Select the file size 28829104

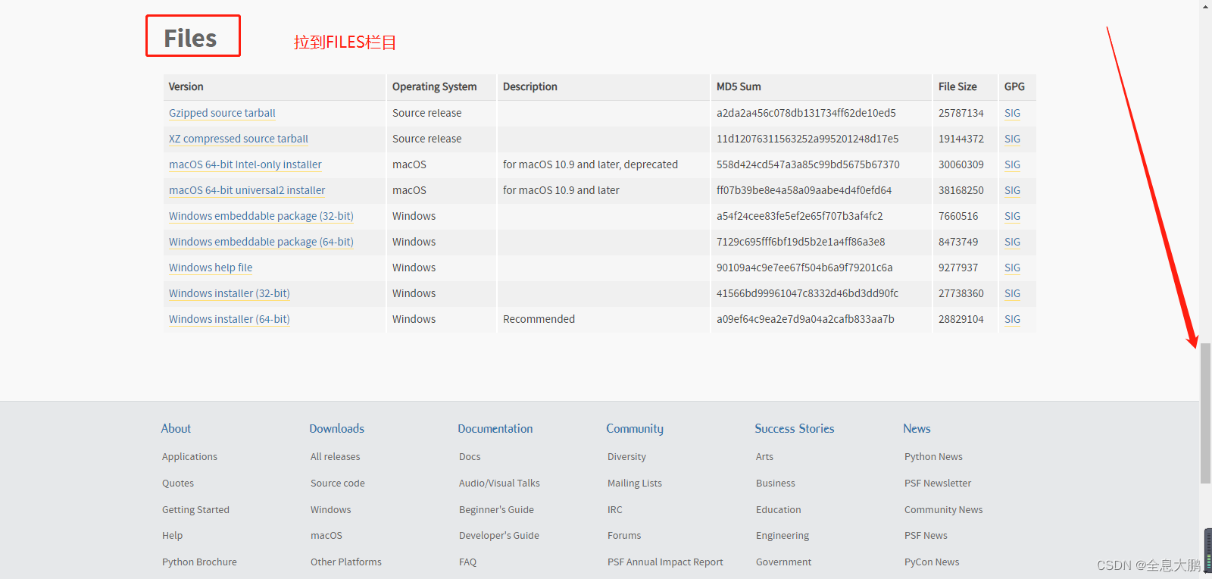[x=961, y=319]
